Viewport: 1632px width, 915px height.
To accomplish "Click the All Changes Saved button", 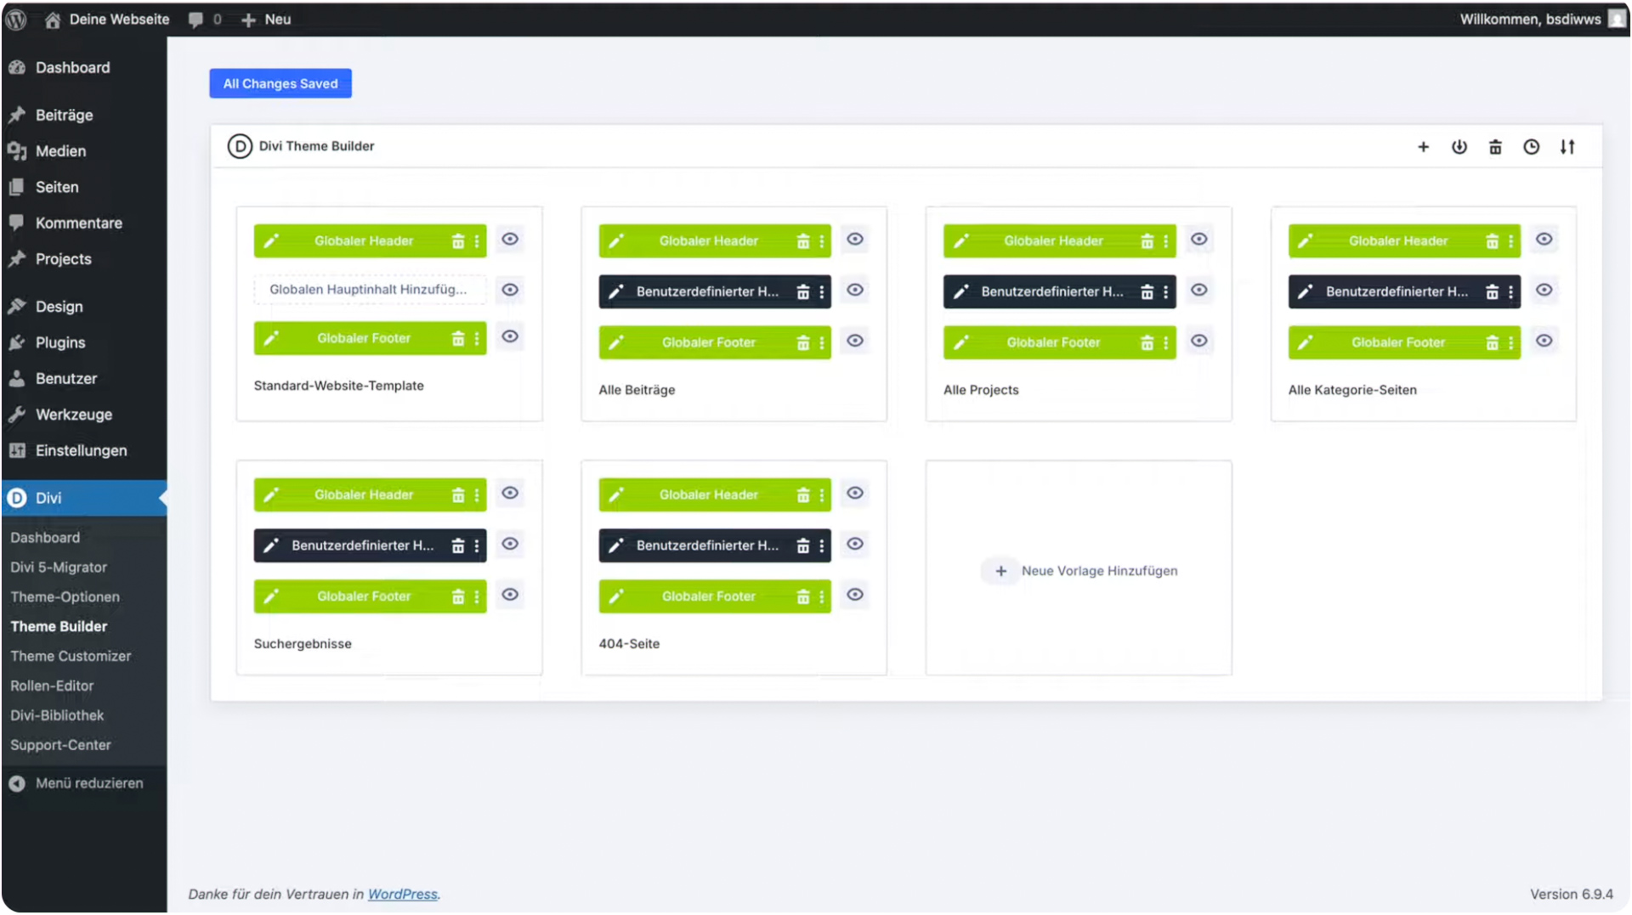I will click(280, 83).
